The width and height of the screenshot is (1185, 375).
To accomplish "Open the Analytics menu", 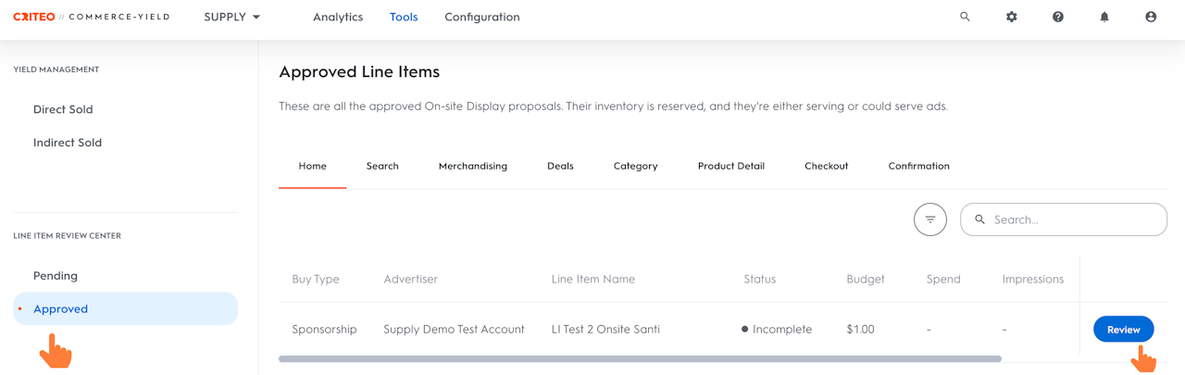I will [338, 17].
